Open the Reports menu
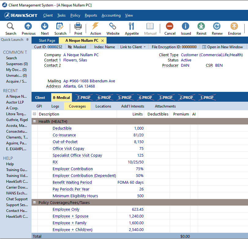 [x=91, y=15]
